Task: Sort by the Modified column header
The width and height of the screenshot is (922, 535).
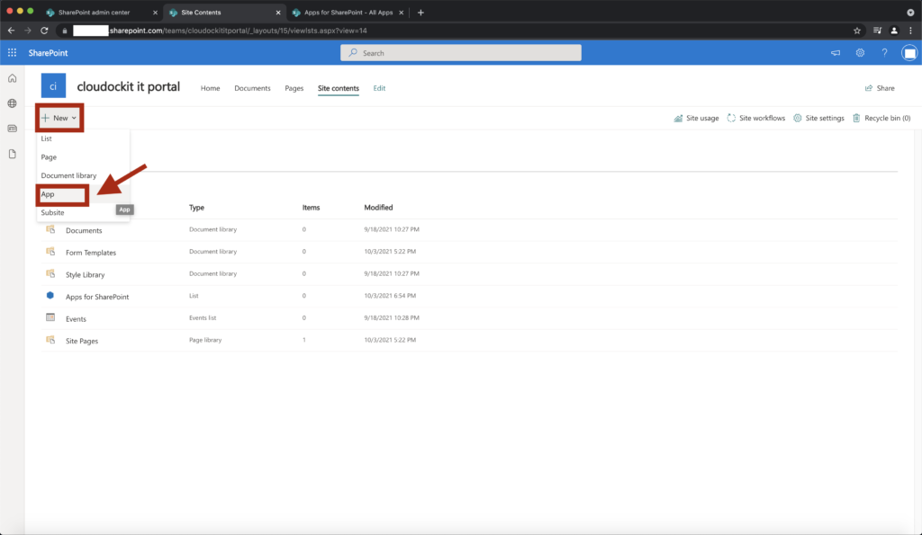Action: point(378,208)
